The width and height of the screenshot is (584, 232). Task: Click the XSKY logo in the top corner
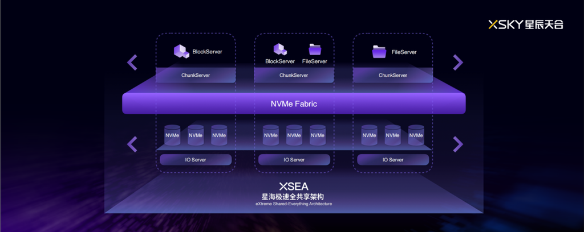point(505,25)
